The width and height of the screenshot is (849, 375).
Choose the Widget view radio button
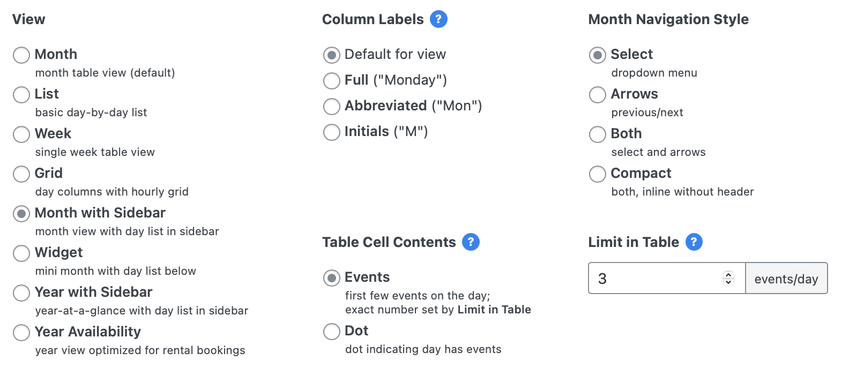pyautogui.click(x=21, y=253)
